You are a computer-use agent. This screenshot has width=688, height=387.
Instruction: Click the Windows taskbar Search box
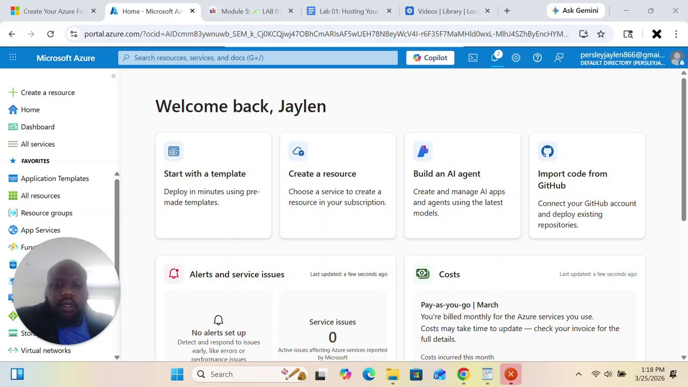pyautogui.click(x=250, y=374)
